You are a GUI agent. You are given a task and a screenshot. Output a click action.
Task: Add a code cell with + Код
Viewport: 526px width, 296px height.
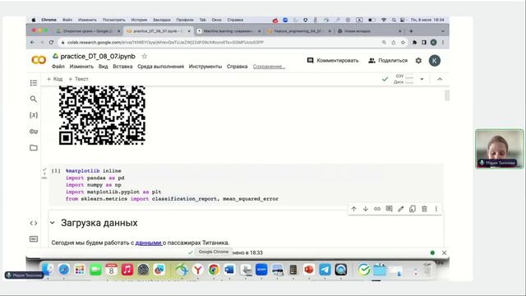click(x=55, y=79)
